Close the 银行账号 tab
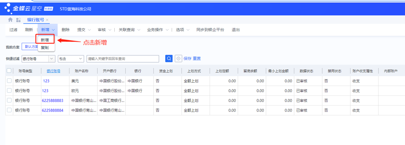The height and width of the screenshot is (145, 405). (x=47, y=20)
